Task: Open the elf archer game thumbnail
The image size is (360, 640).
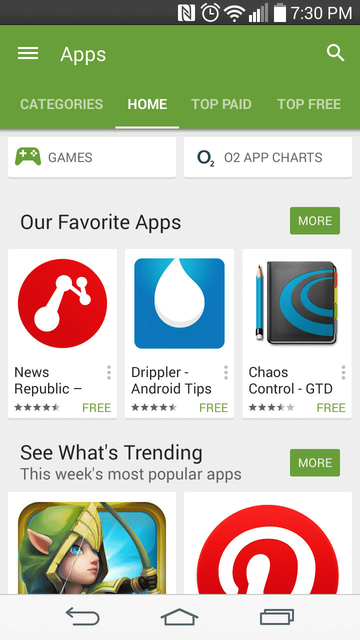Action: (92, 548)
